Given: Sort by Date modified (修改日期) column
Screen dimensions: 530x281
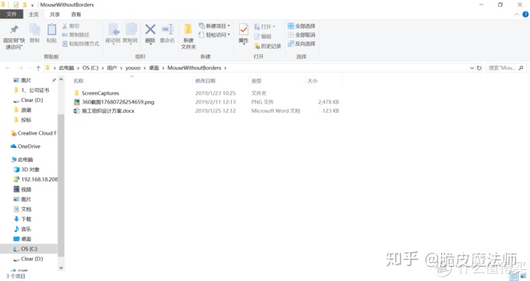Looking at the screenshot, I should pyautogui.click(x=205, y=81).
